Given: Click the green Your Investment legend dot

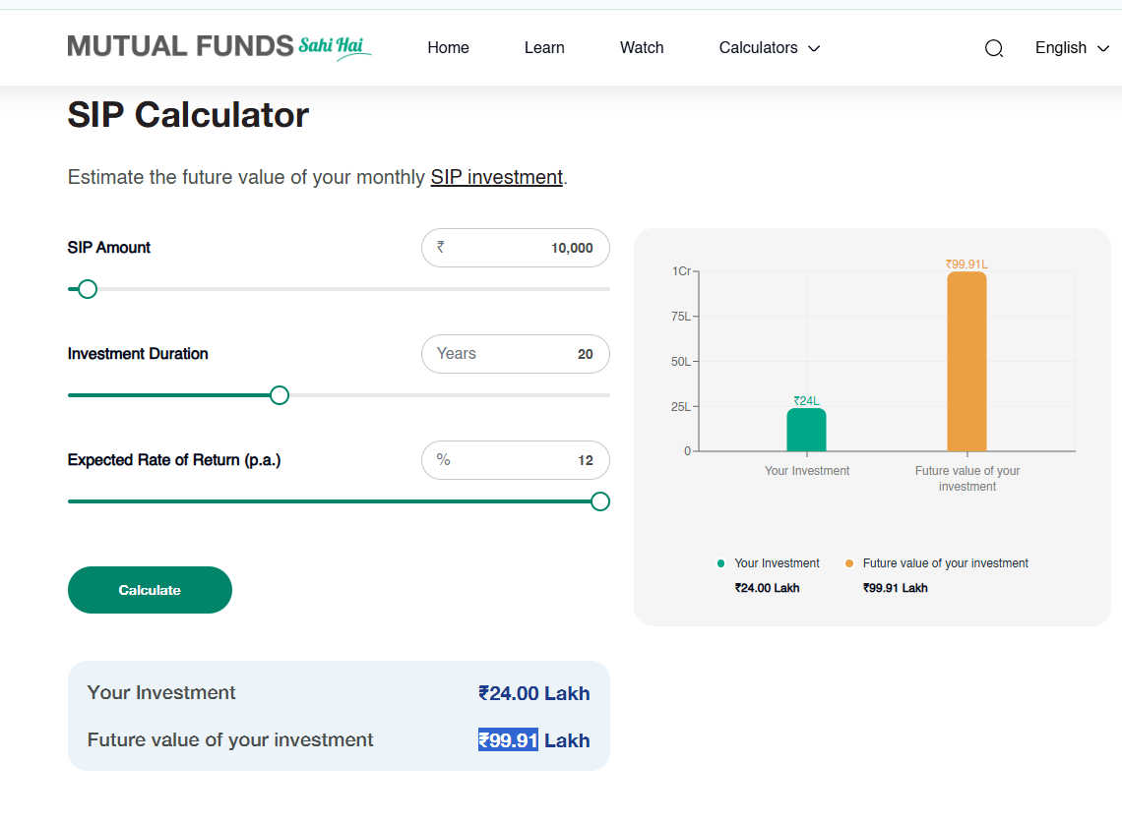Looking at the screenshot, I should [721, 563].
